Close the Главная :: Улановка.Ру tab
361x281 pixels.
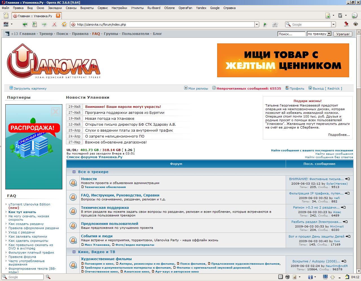pyautogui.click(x=58, y=16)
